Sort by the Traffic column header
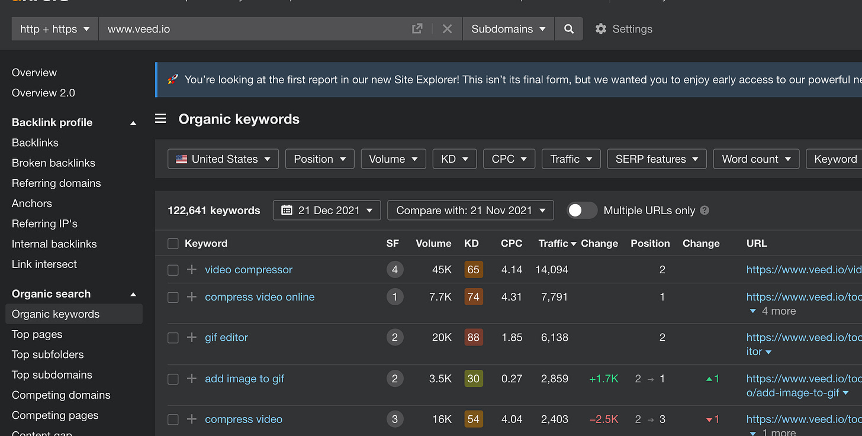Viewport: 862px width, 436px height. click(x=557, y=243)
